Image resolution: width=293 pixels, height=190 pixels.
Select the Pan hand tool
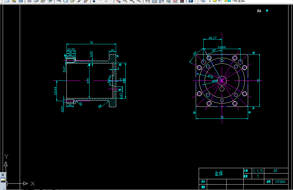tap(118, 1)
